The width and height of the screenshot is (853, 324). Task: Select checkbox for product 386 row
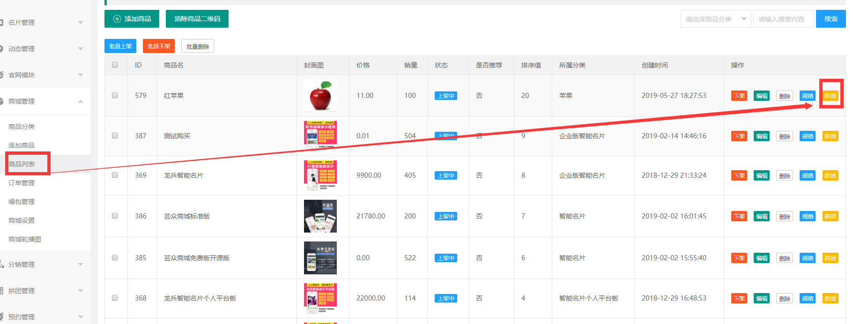115,216
